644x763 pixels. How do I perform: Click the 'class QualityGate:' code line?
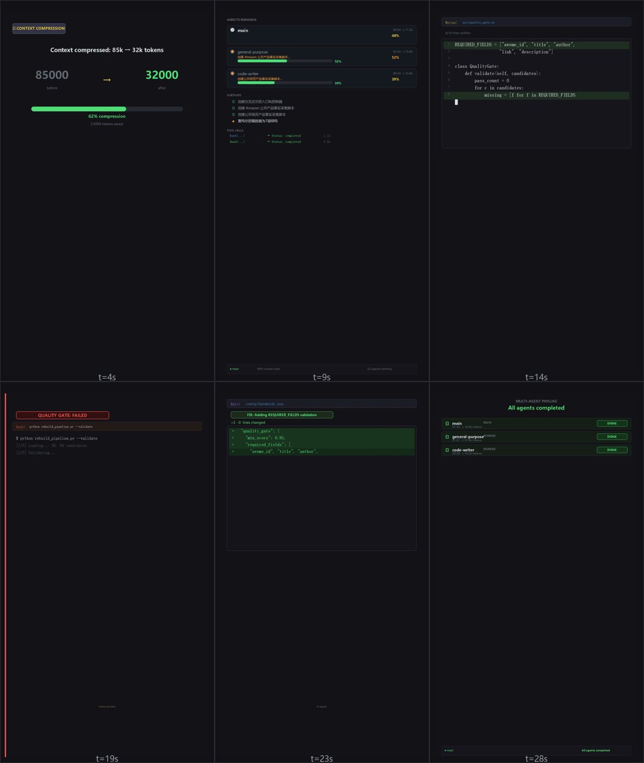pos(476,66)
